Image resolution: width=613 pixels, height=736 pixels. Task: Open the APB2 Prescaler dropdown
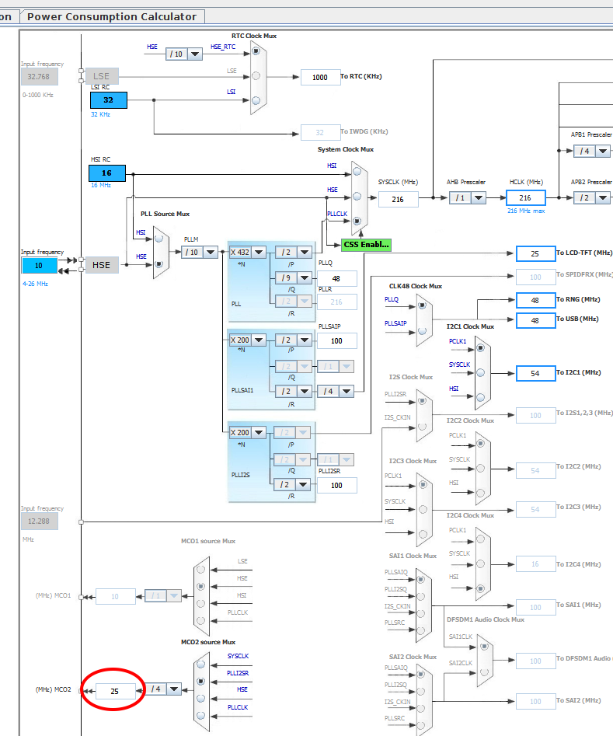pos(603,198)
